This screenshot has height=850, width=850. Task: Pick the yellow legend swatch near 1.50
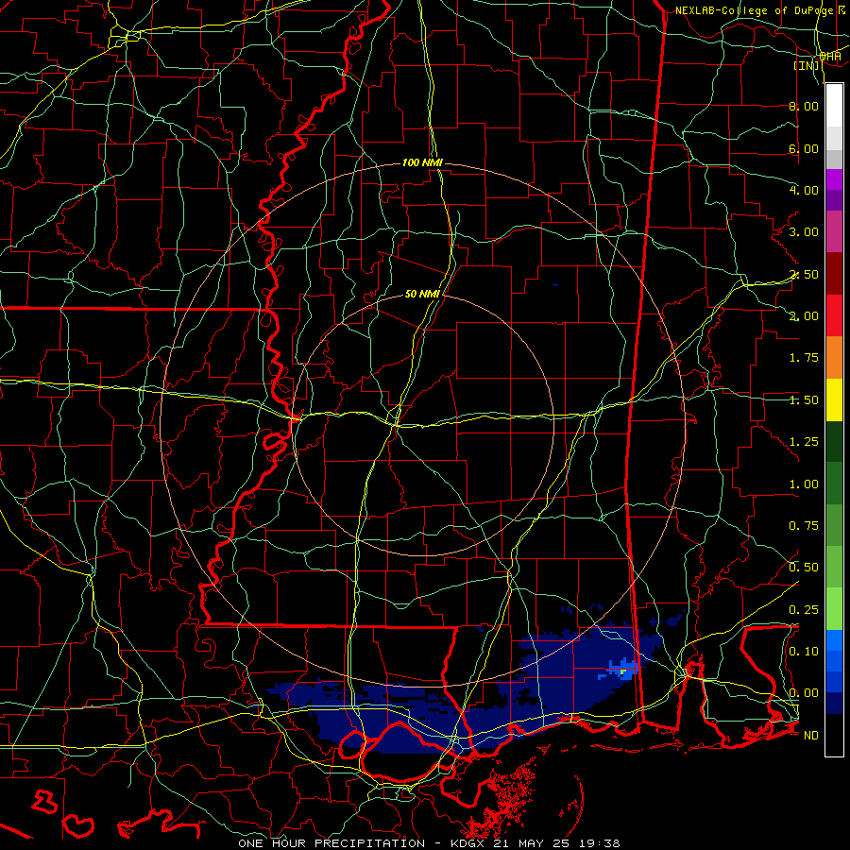[834, 399]
